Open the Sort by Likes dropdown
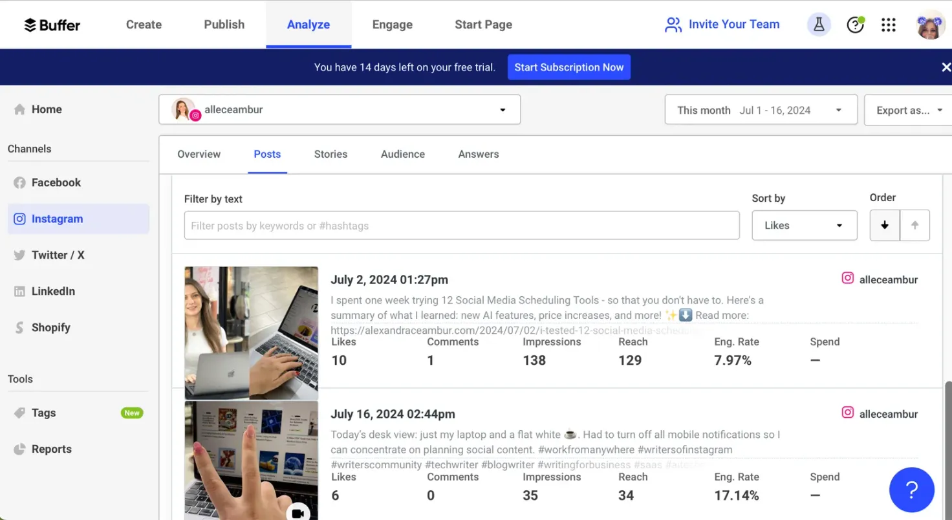 click(805, 225)
